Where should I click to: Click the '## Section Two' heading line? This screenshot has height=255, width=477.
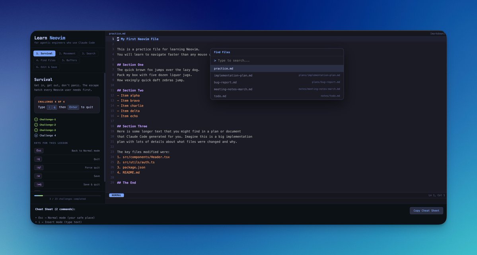coord(130,91)
